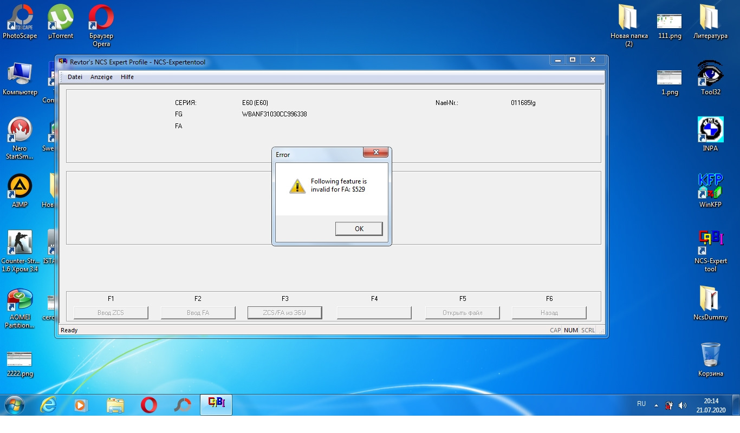Select the Counter-Strike 1.6 desktop shortcut
Screen dimensions: 740x433
(20, 251)
